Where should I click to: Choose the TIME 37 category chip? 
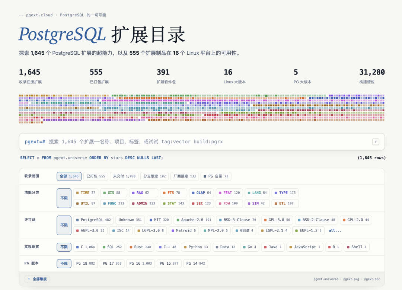coord(86,192)
